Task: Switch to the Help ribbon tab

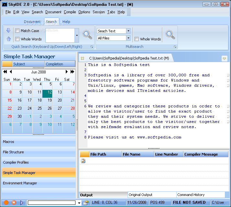Action: point(66,22)
